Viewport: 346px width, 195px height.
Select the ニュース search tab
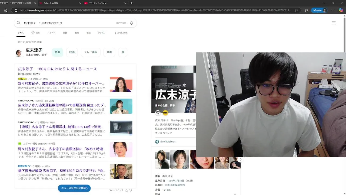point(51,33)
